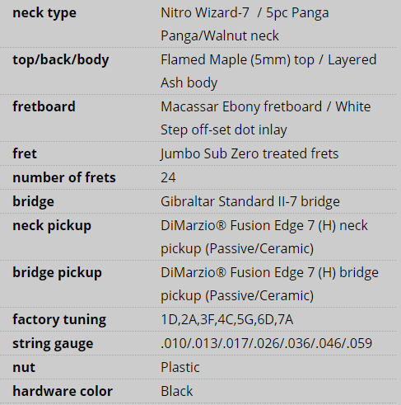
Task: Select the hardware color label
Action: click(63, 391)
